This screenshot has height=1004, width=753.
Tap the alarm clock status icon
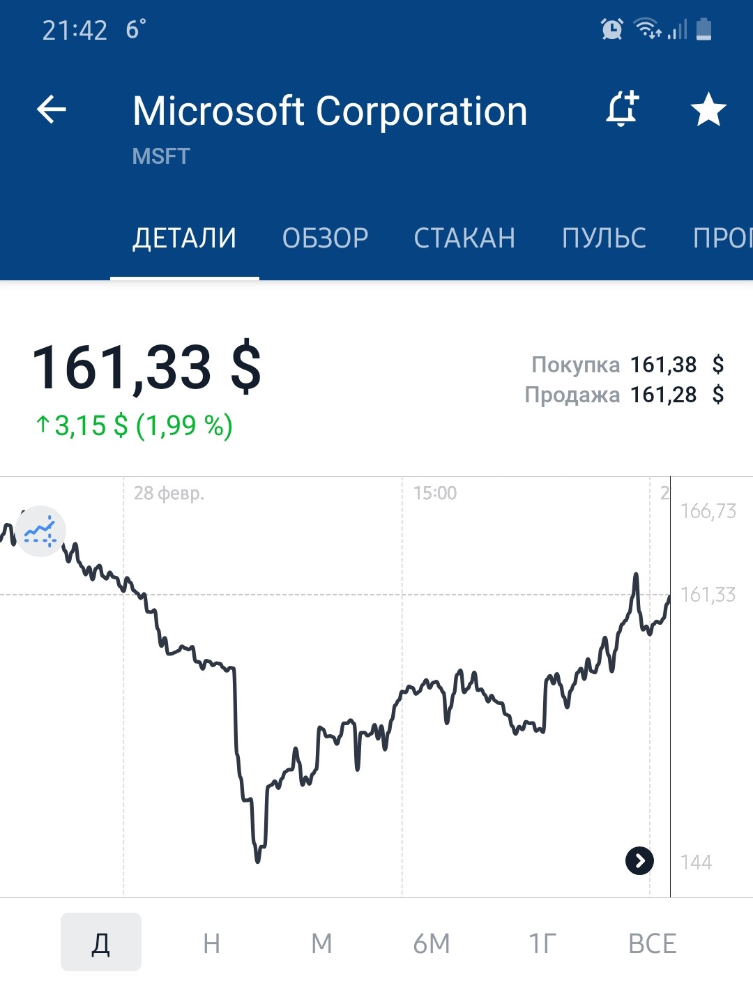pyautogui.click(x=611, y=29)
